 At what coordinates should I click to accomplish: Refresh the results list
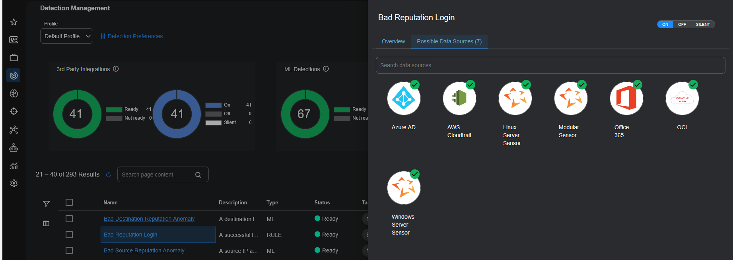pyautogui.click(x=108, y=175)
